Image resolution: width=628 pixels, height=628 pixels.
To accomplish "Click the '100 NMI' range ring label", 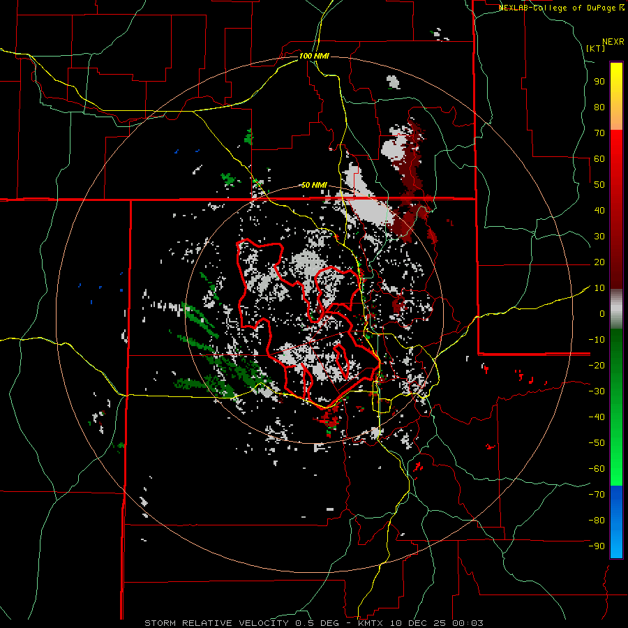I will tap(314, 56).
